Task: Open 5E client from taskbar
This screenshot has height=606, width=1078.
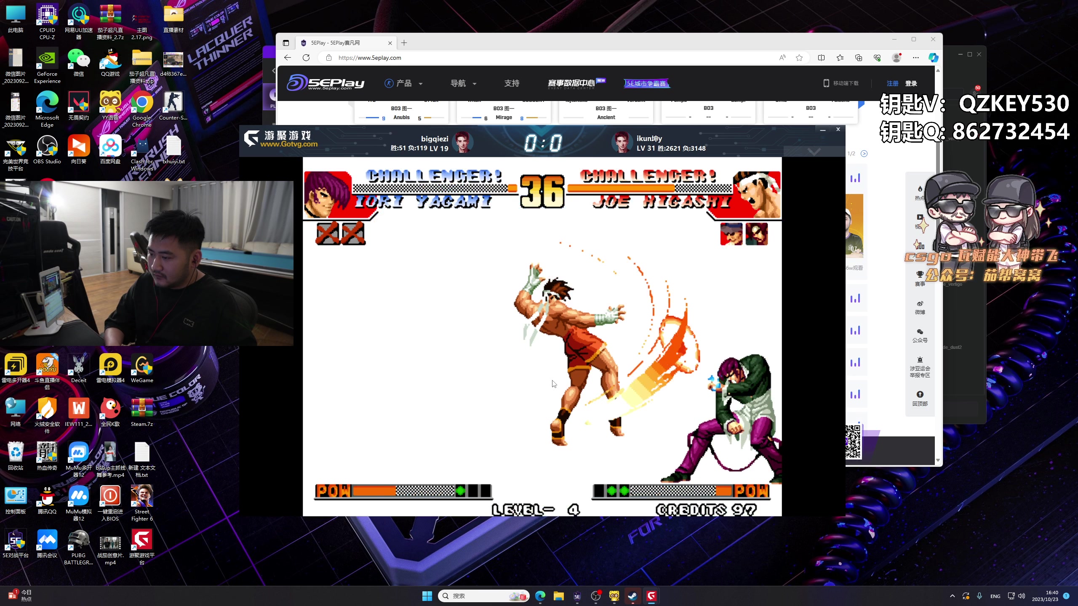Action: coord(577,596)
